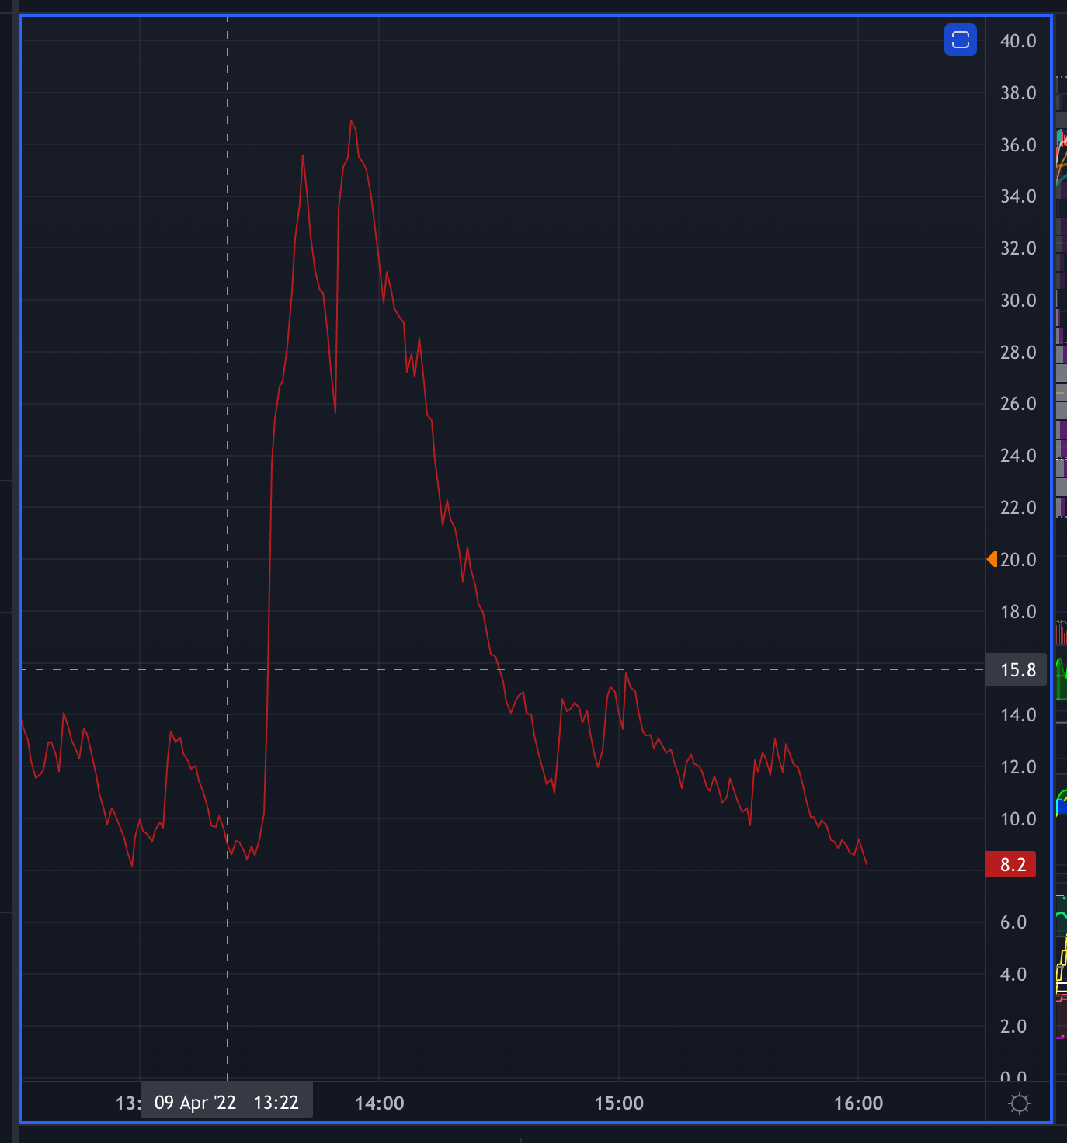Click the 15:00 time axis label

(619, 1103)
